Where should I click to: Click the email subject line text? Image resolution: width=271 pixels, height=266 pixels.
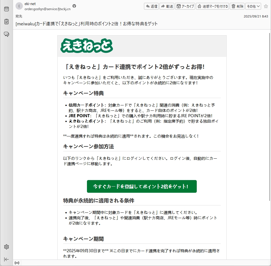tap(87, 24)
